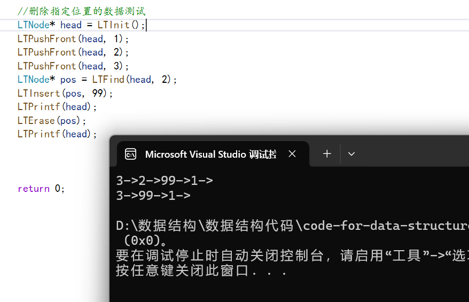
Task: Click the first 'LTPrintf(head);' line above LTErase
Action: click(57, 107)
